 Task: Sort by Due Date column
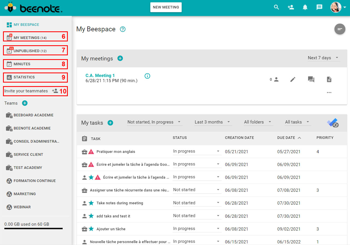click(x=286, y=138)
